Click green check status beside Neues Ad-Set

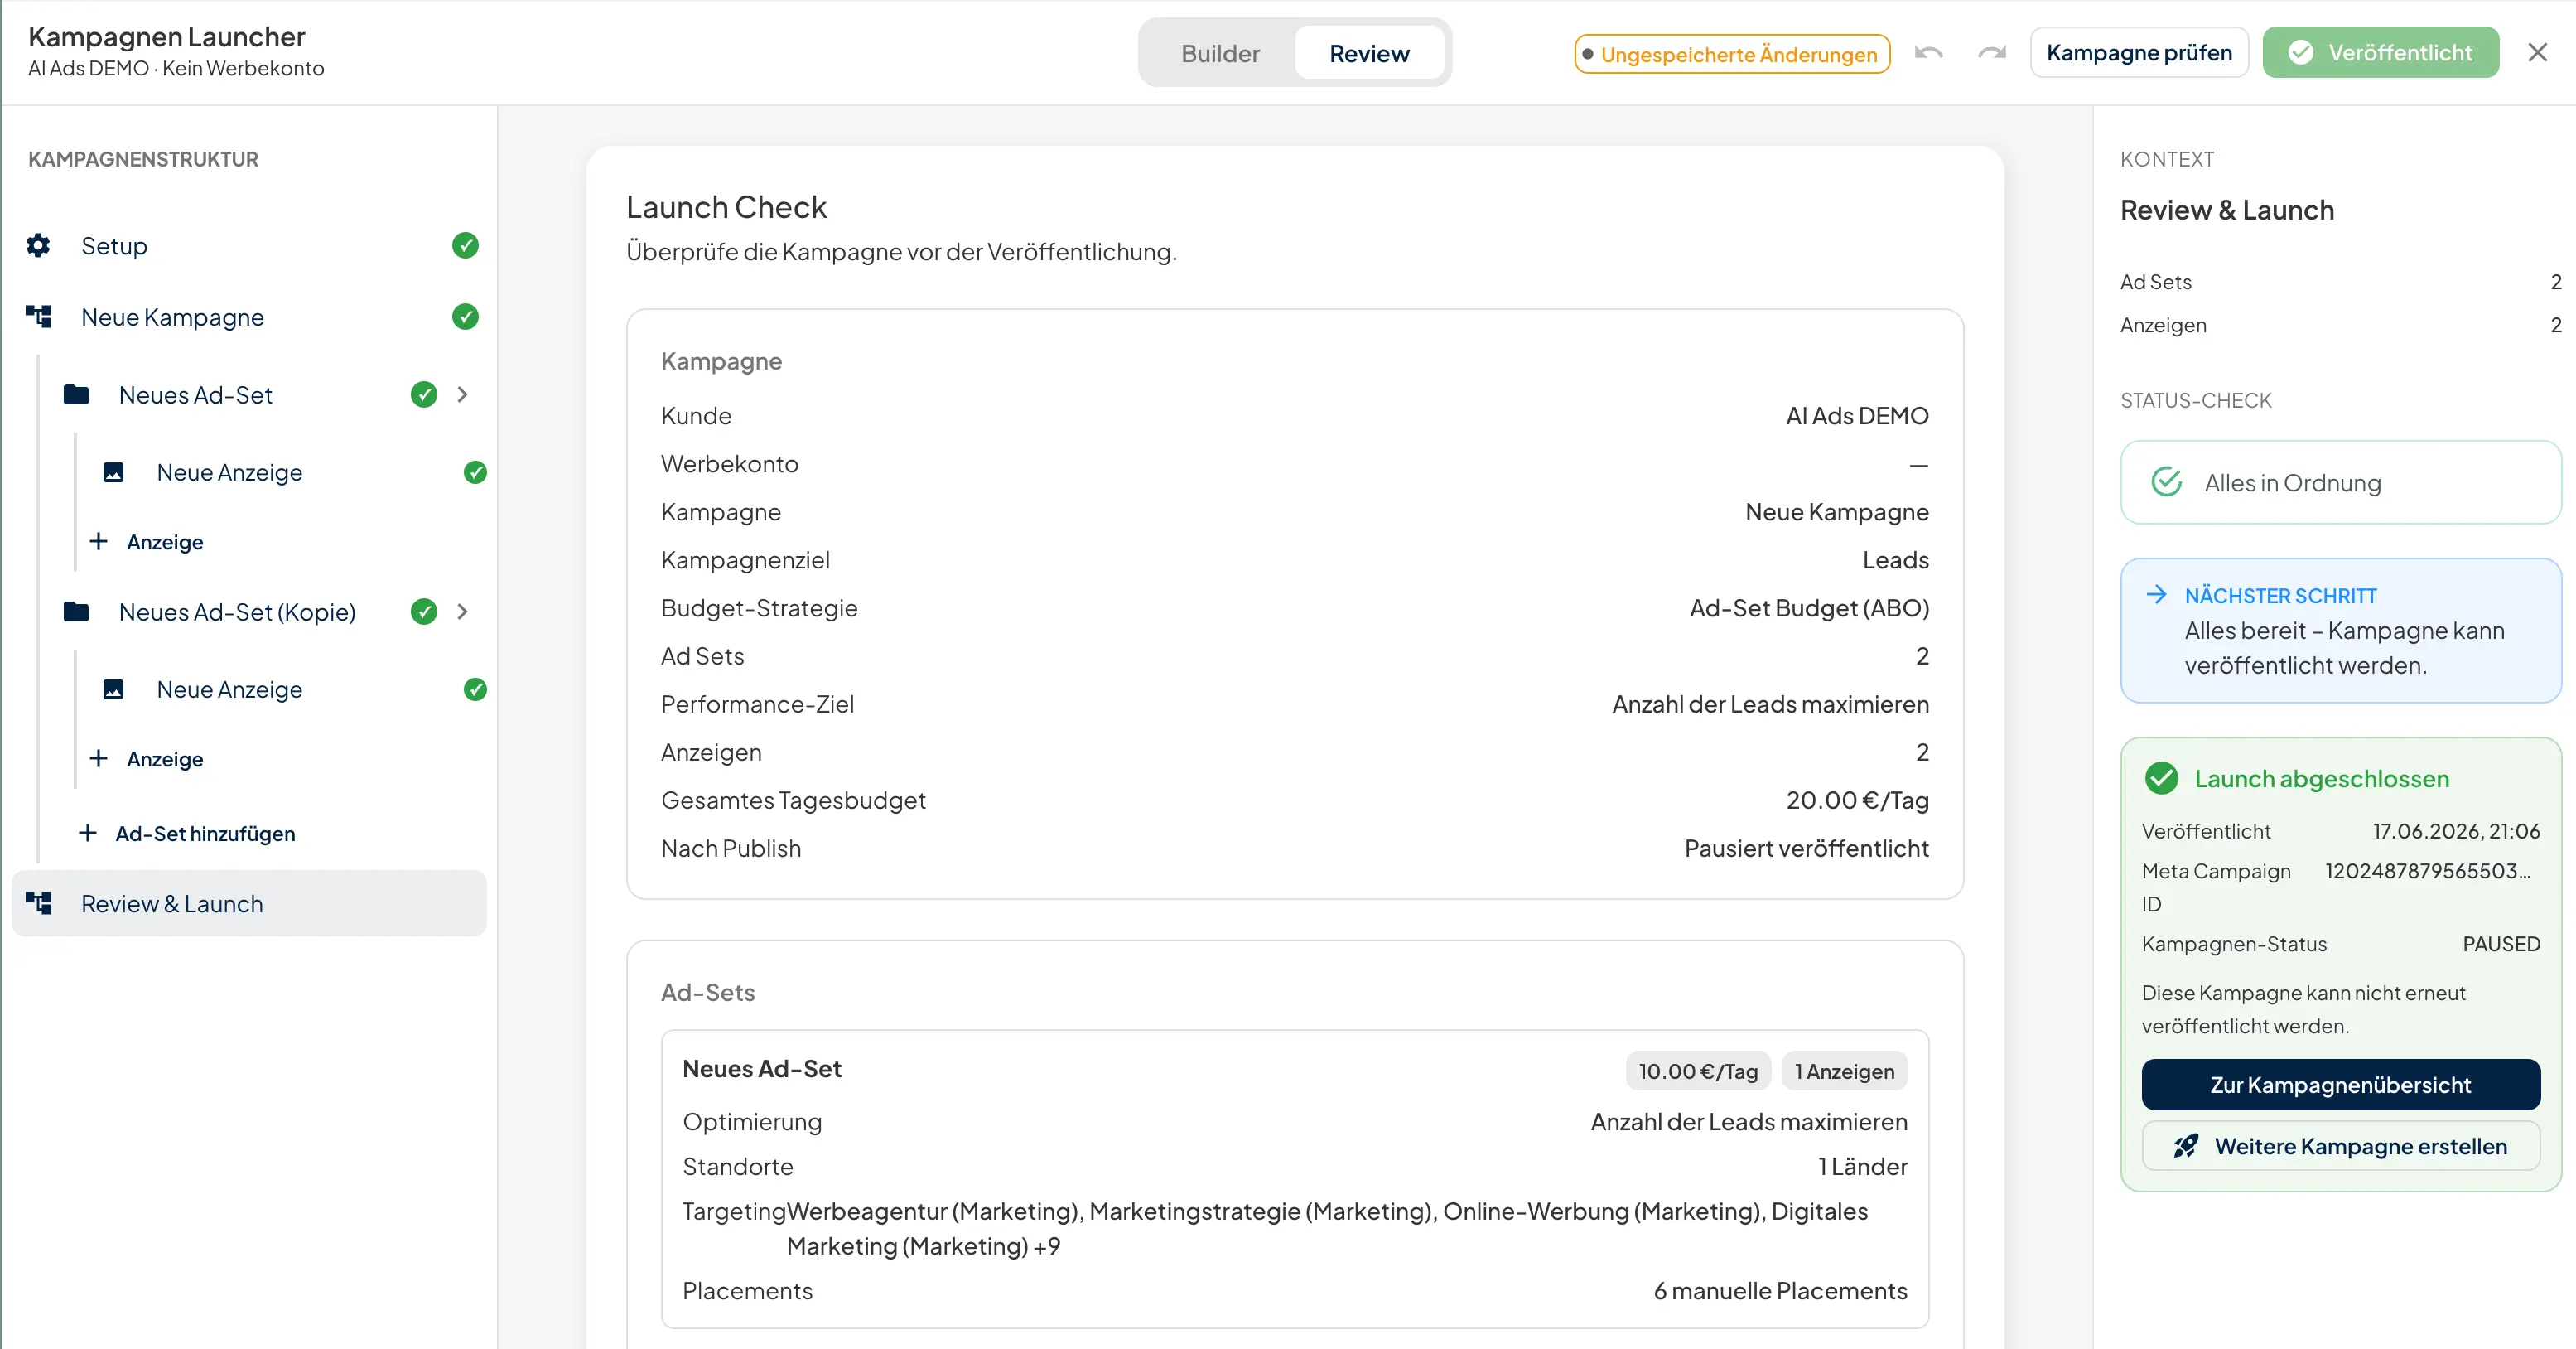[x=424, y=394]
